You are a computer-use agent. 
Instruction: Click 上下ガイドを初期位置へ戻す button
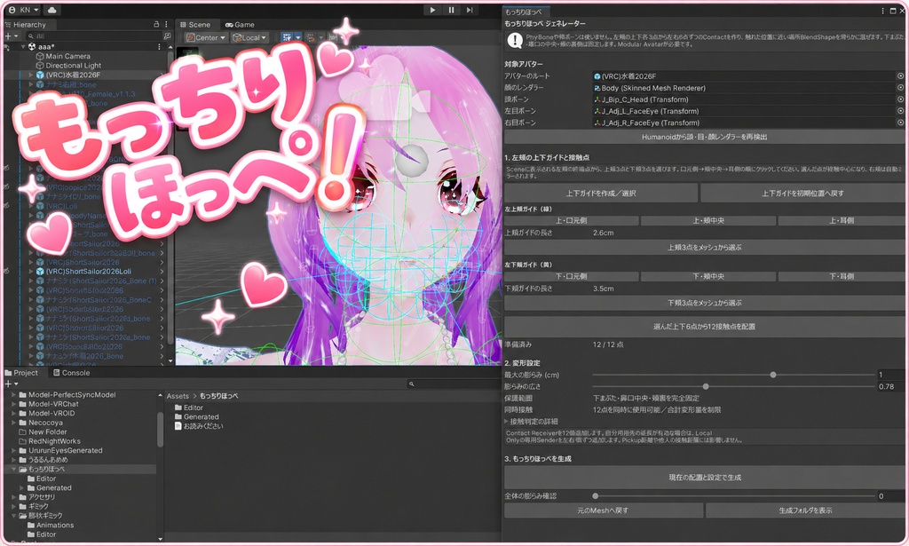pos(802,193)
